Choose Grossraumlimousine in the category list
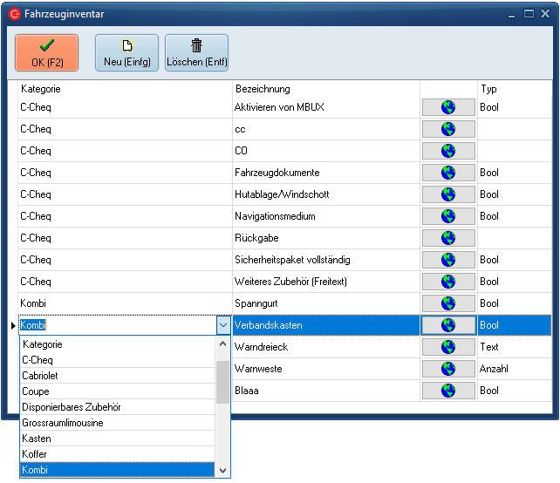Image resolution: width=560 pixels, height=483 pixels. [63, 423]
